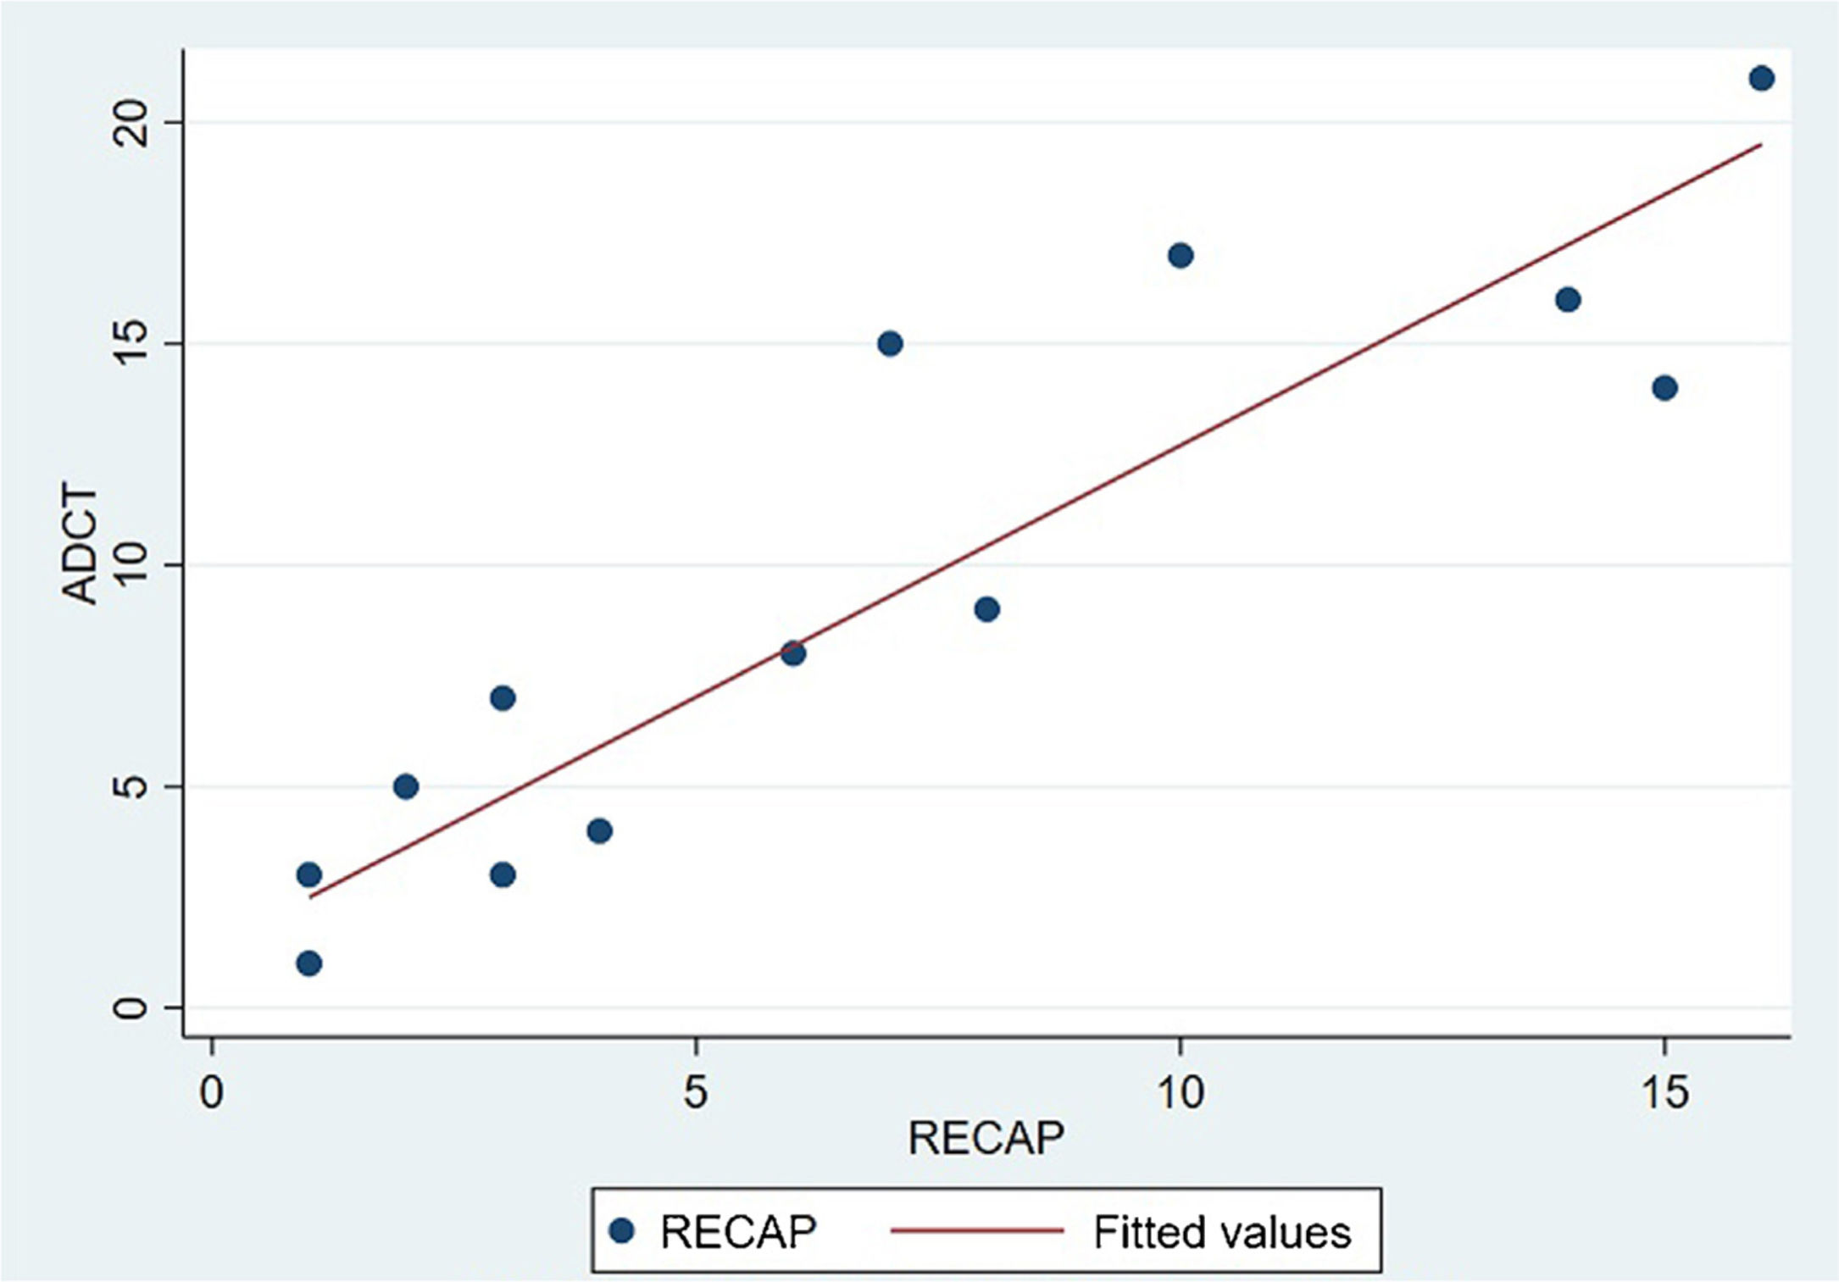The image size is (1839, 1282).
Task: Click the x-axis tick label 15
Action: (x=1664, y=1093)
